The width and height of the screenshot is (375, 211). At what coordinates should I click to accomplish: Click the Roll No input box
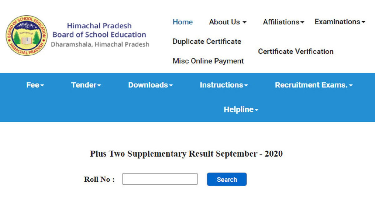160,179
